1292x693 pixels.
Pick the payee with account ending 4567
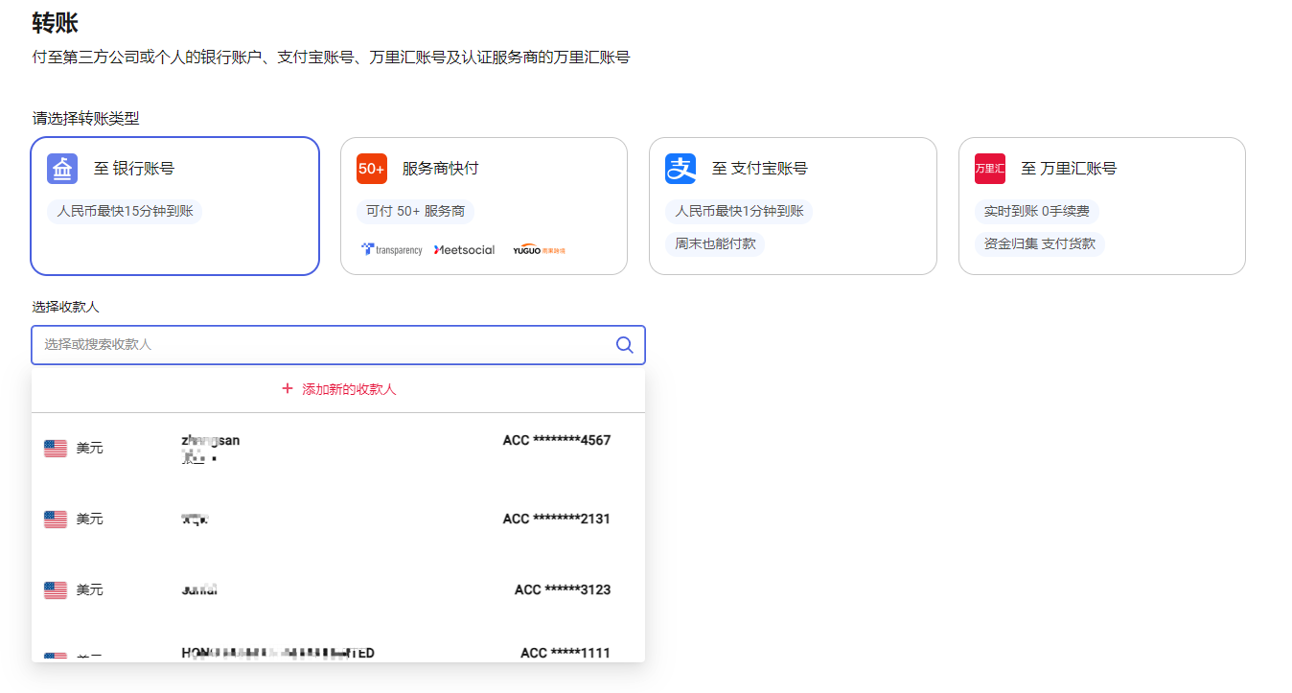click(x=337, y=448)
